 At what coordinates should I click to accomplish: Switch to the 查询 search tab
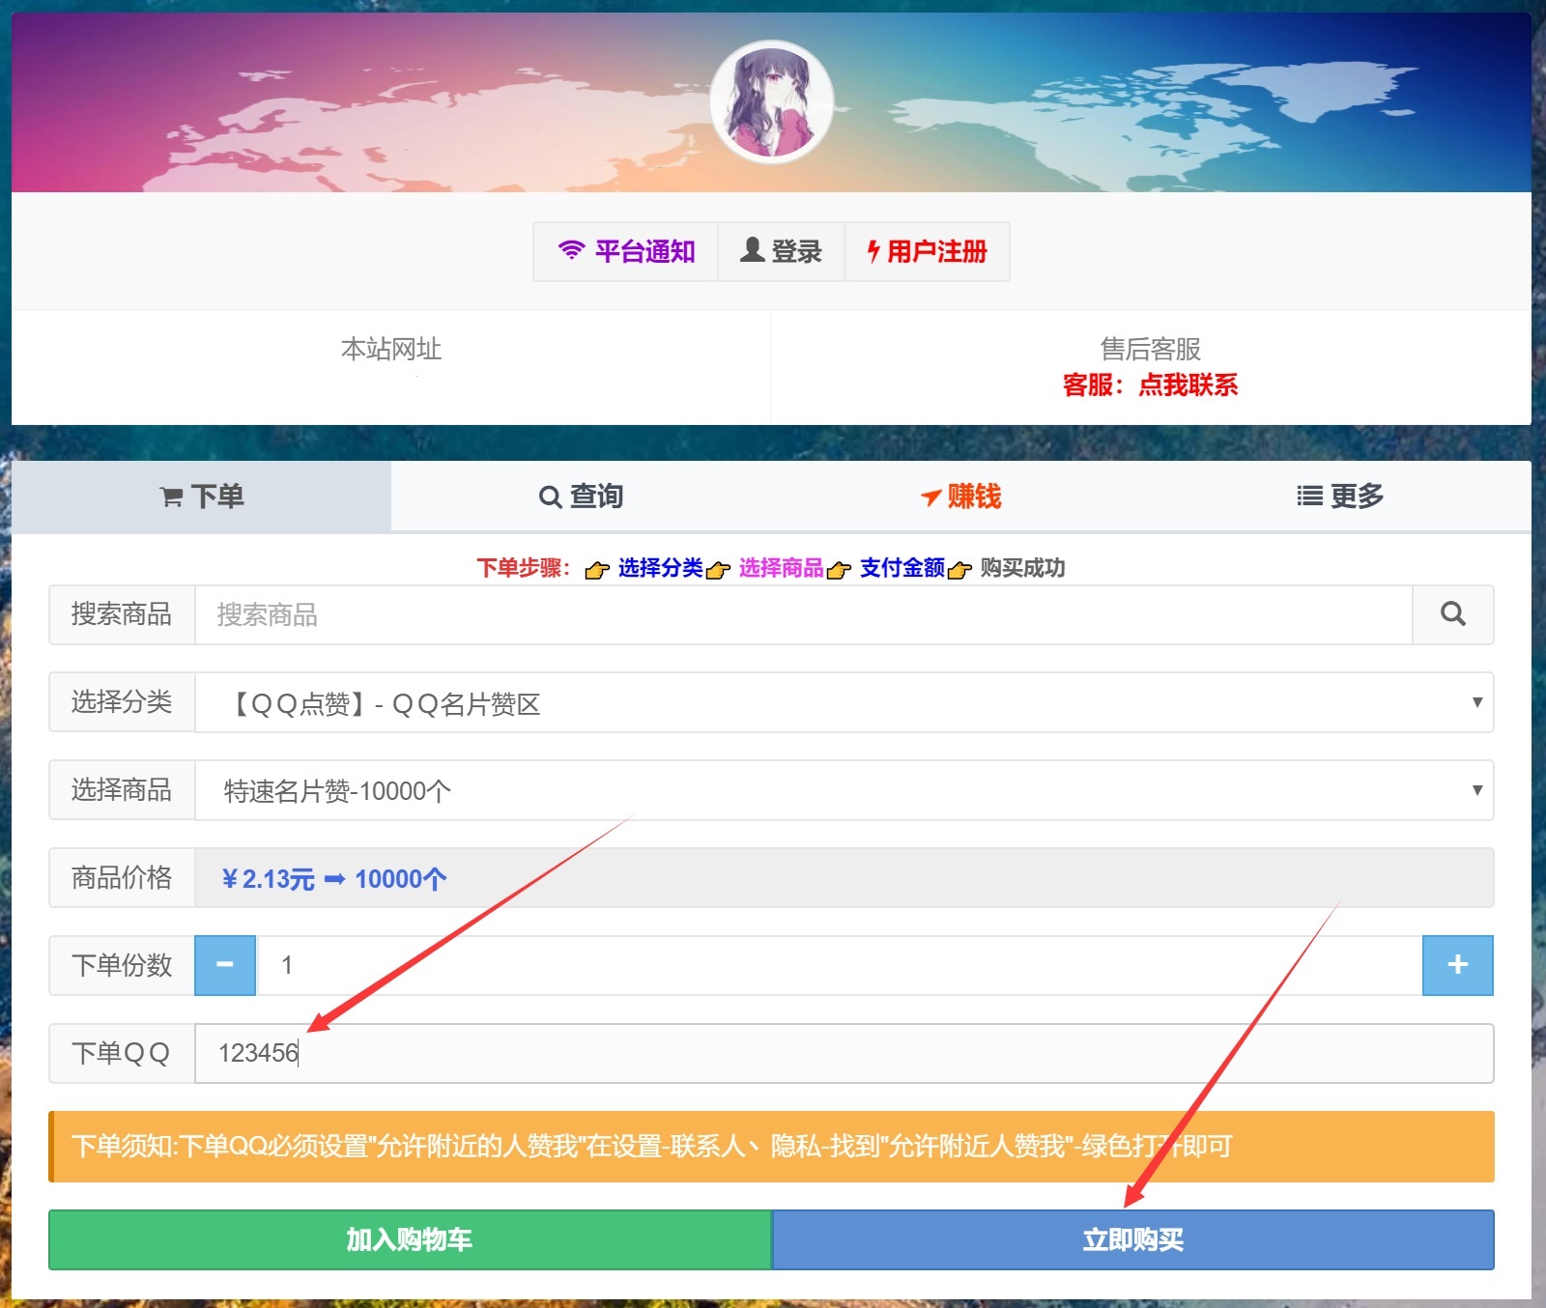coord(581,497)
